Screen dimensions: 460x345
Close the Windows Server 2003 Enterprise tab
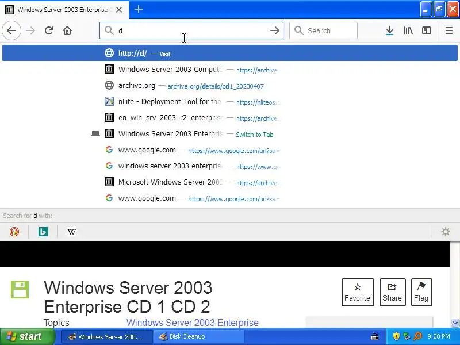119,10
